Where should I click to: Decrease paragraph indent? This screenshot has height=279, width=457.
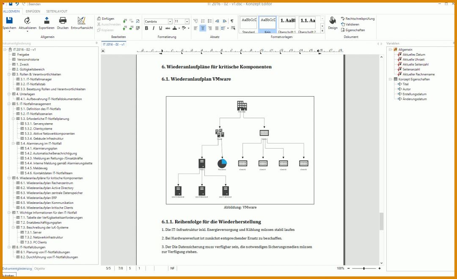tap(217, 21)
